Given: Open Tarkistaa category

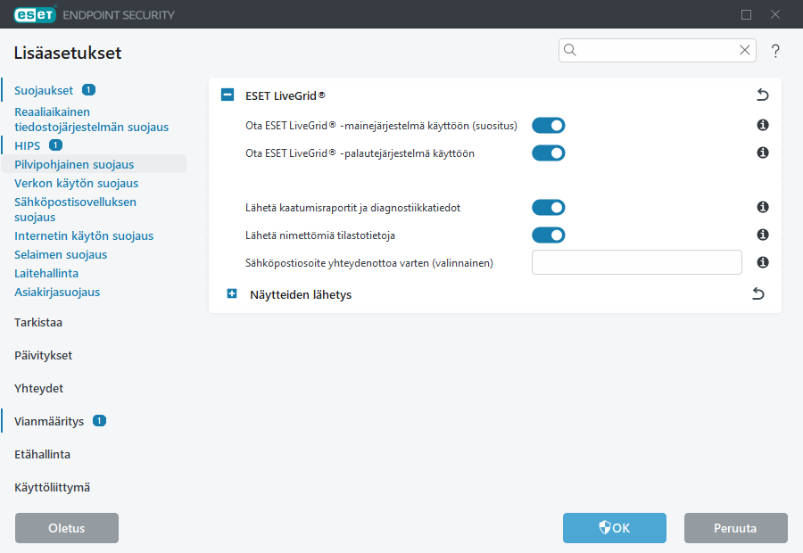Looking at the screenshot, I should click(x=38, y=323).
